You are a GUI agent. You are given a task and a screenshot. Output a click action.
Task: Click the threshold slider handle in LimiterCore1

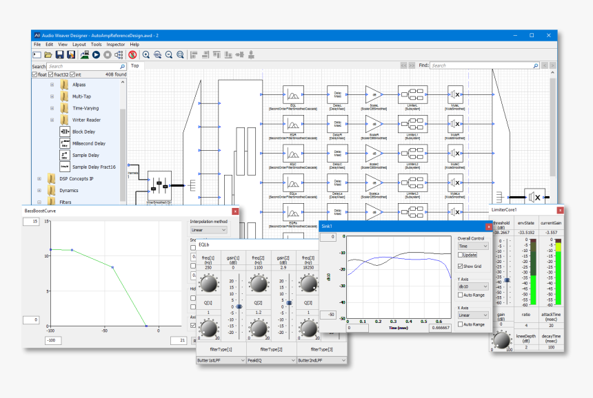pos(507,280)
